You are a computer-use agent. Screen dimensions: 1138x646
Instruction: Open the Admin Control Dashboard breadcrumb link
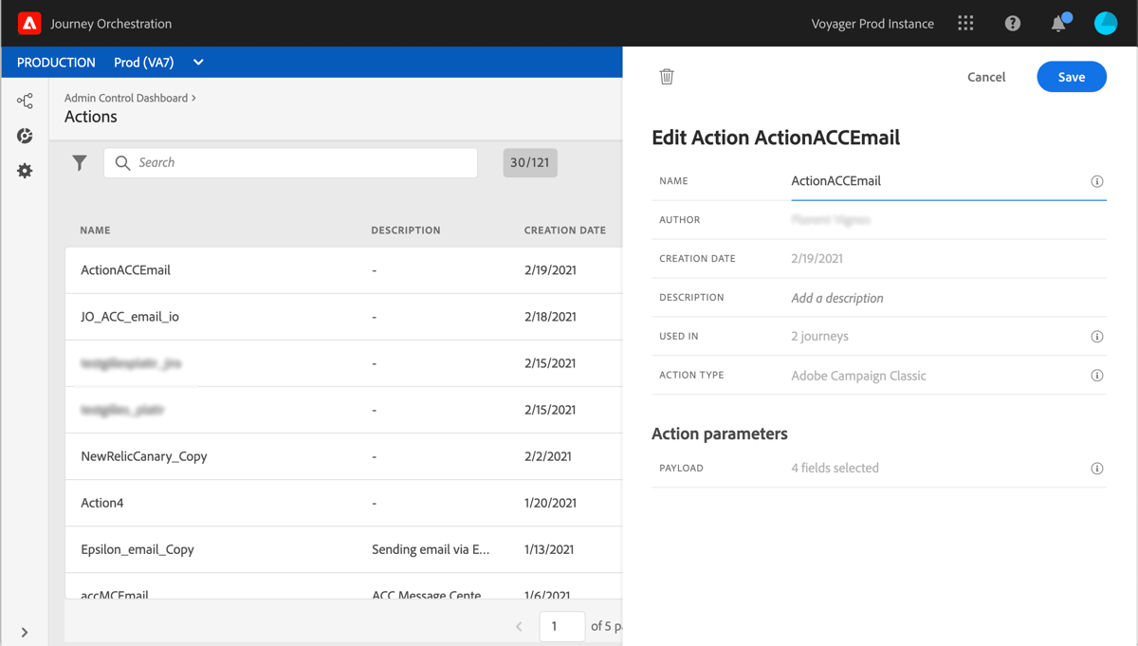(x=124, y=97)
